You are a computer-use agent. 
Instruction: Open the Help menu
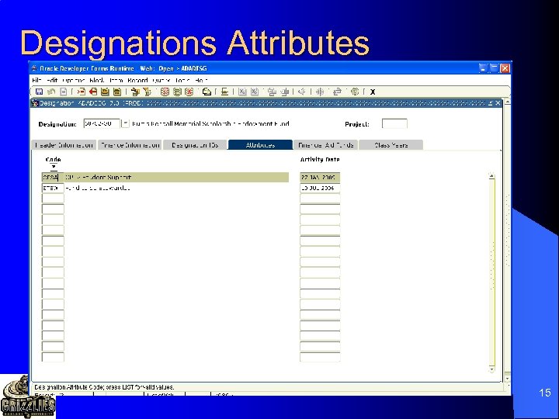tap(201, 80)
